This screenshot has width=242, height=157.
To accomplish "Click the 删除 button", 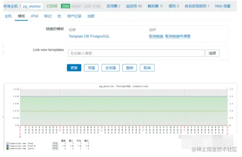I will pyautogui.click(x=130, y=68).
